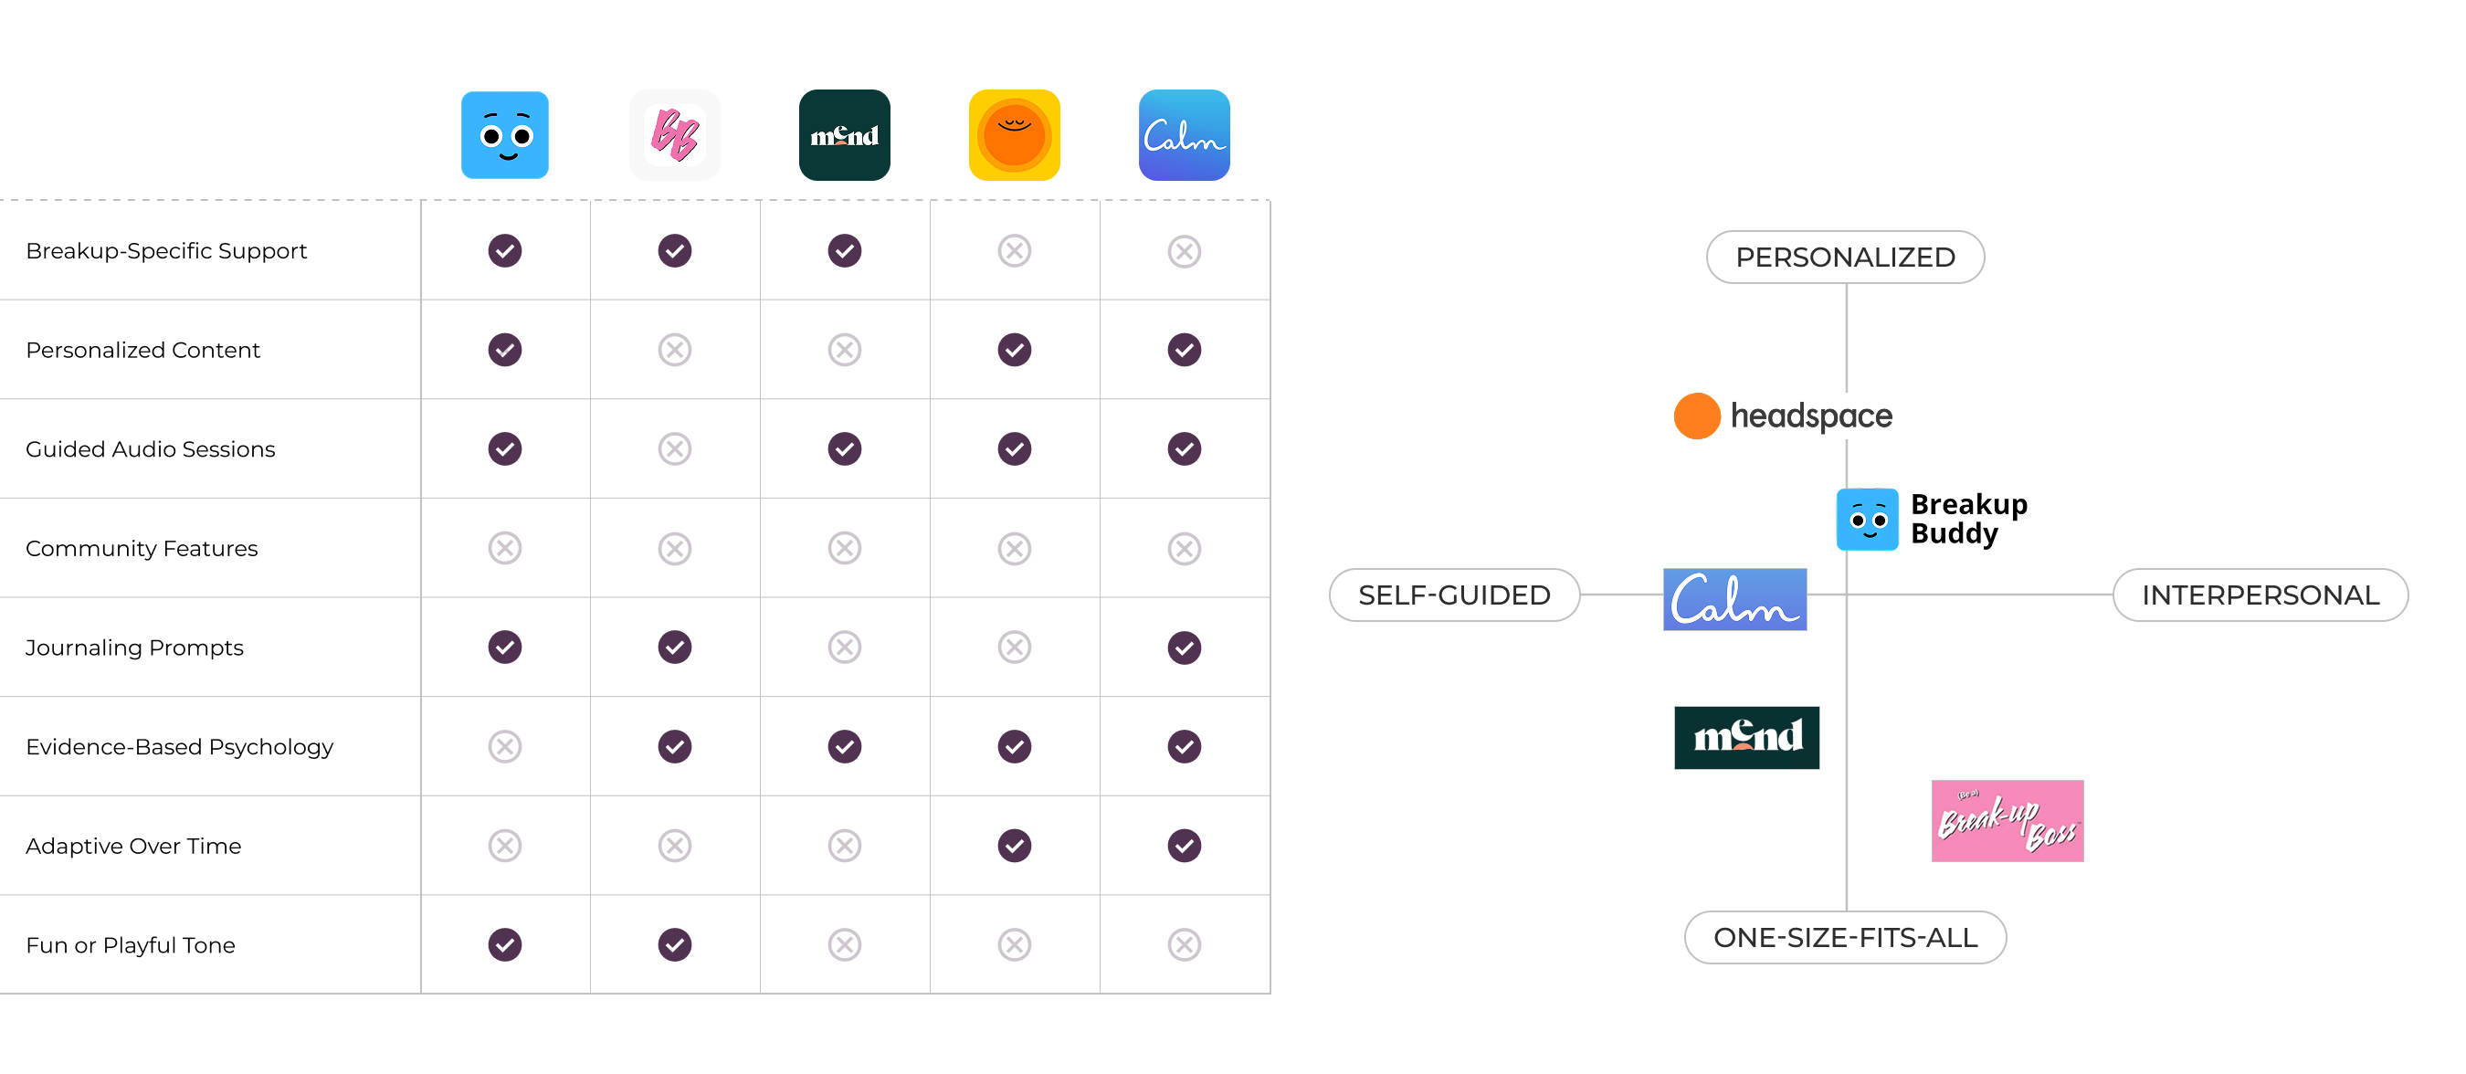Click the mend logo on positioning map
The height and width of the screenshot is (1074, 2466).
coord(1746,737)
